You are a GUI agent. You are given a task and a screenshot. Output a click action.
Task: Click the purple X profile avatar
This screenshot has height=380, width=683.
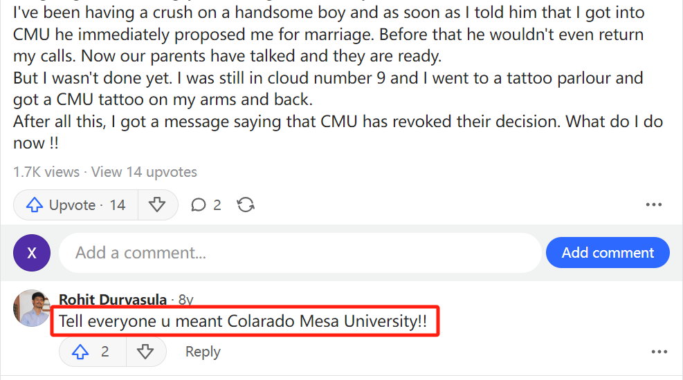pos(32,253)
